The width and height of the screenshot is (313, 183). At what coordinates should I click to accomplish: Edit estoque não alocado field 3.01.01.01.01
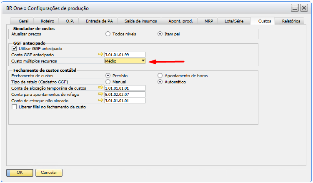(x=125, y=100)
